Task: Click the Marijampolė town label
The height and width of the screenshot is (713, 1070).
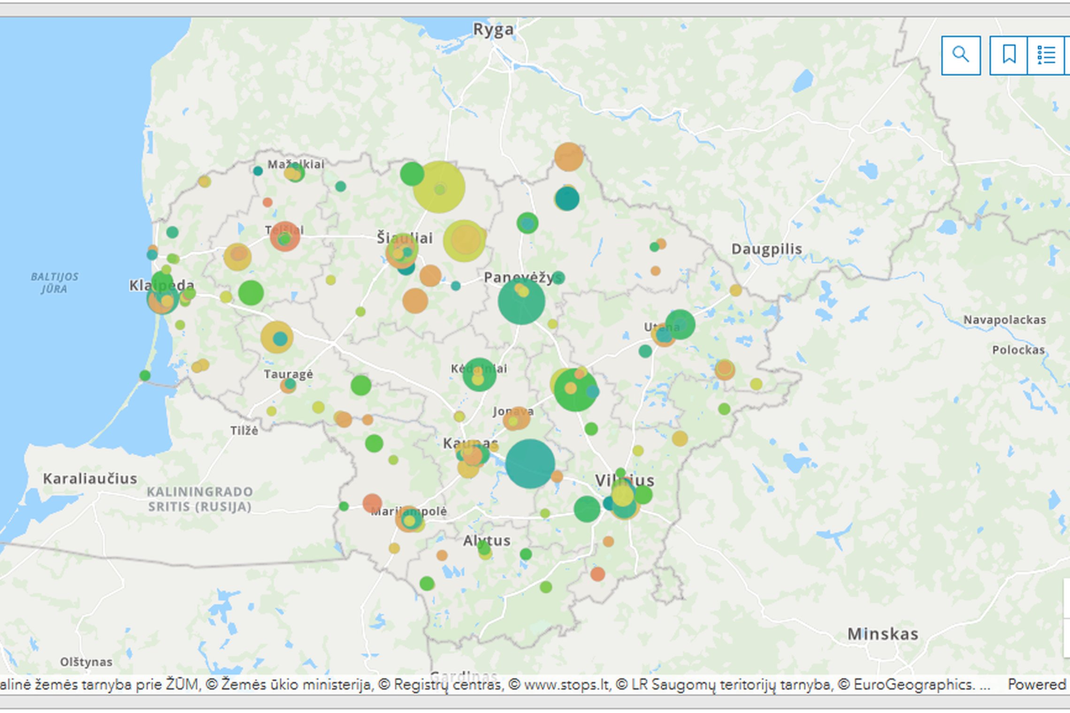Action: pos(409,511)
